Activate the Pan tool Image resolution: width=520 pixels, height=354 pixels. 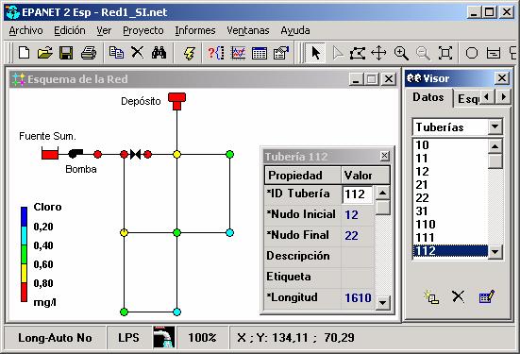(378, 53)
